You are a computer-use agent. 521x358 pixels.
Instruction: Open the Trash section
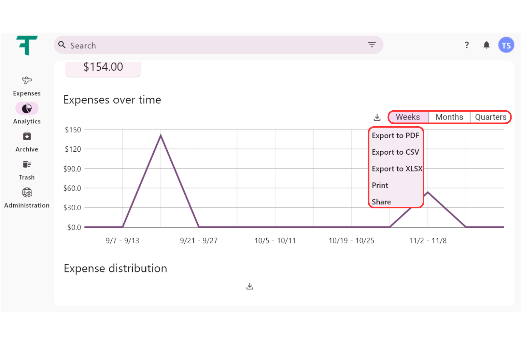[27, 170]
